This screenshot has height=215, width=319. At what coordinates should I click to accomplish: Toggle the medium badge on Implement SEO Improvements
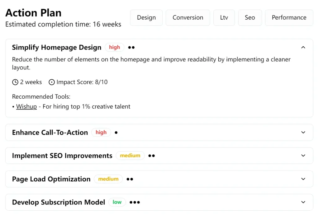(130, 156)
